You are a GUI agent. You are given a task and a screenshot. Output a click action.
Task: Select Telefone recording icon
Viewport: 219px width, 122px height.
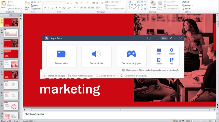(159, 61)
